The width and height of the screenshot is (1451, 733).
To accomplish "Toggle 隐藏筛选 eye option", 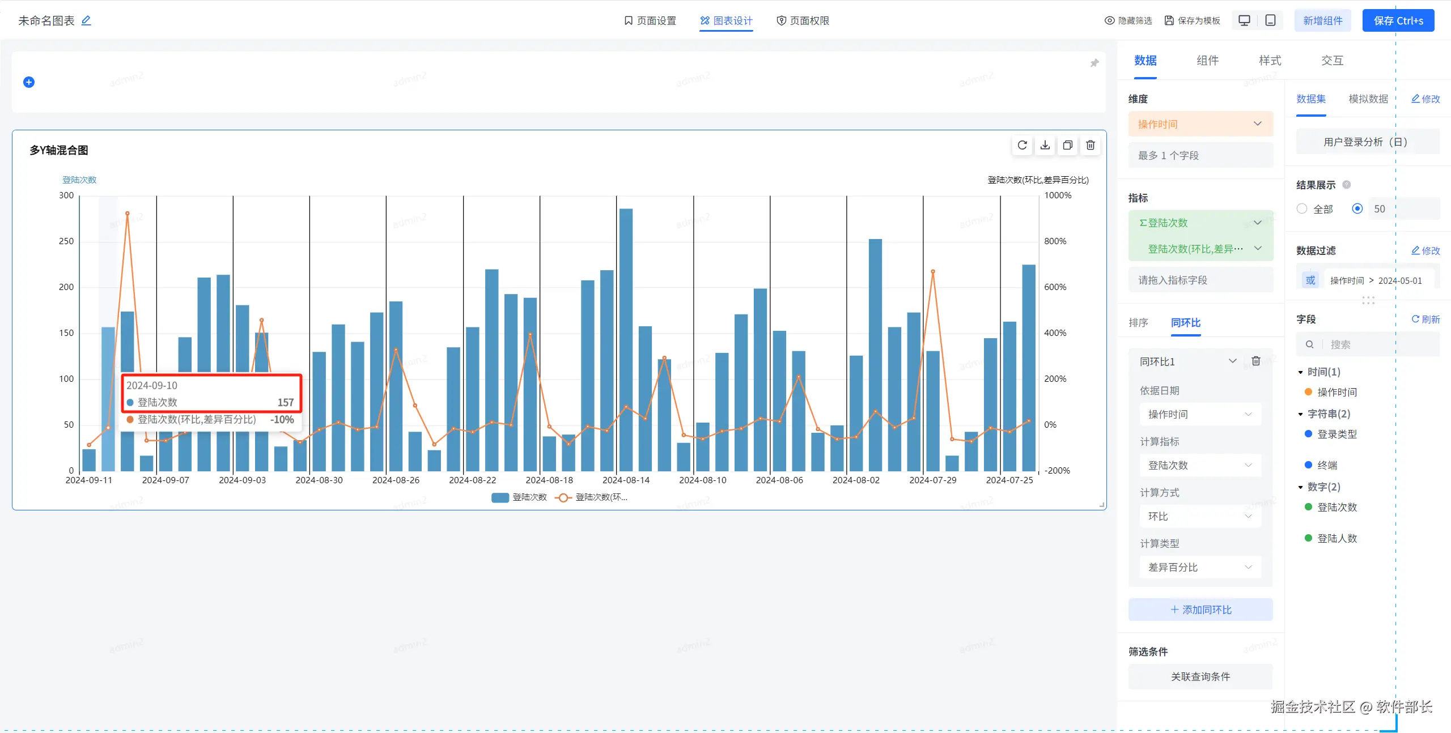I will 1128,21.
